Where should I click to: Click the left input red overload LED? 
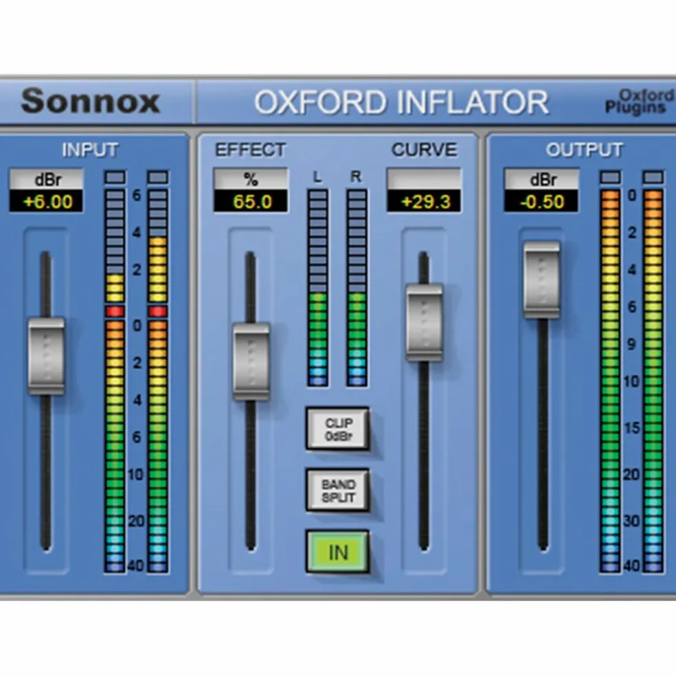pos(115,311)
